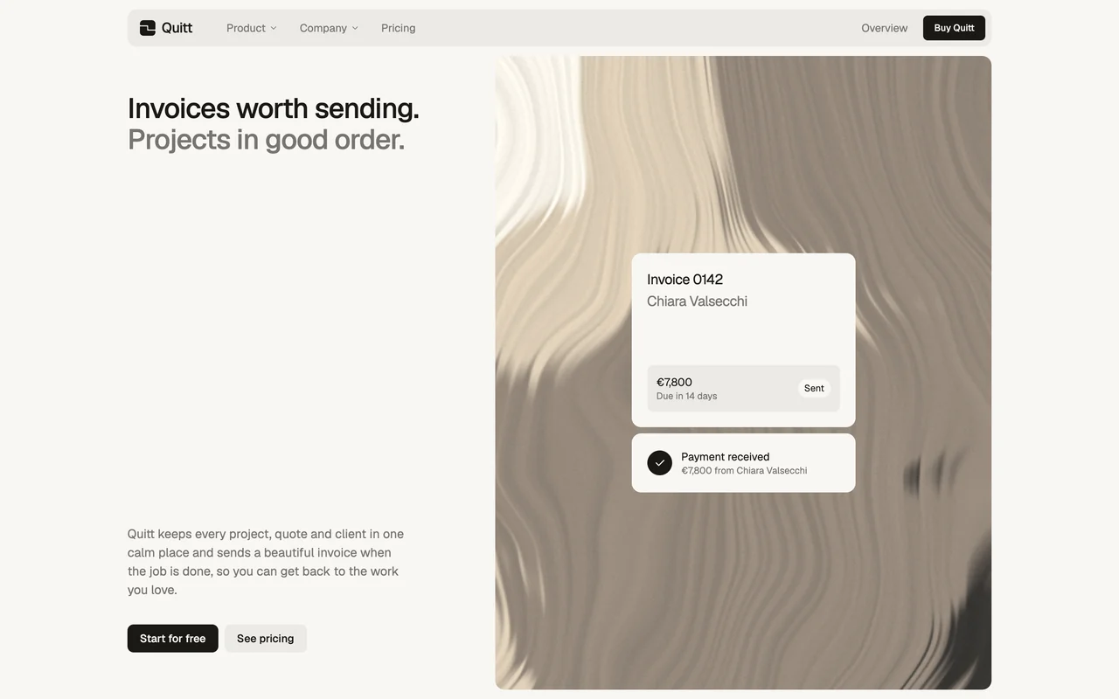Click the Buy Quitt button
Screen dimensions: 1119x699
tap(954, 28)
